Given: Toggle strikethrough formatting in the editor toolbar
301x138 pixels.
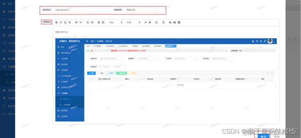Looking at the screenshot, I should [70, 22].
